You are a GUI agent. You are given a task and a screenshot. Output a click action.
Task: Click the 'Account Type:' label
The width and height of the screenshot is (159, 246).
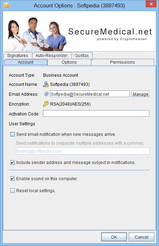tap(22, 75)
